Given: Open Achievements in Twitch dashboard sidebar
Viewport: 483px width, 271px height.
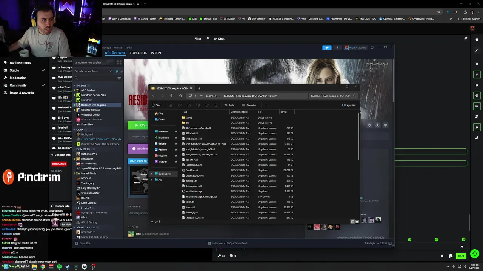Looking at the screenshot, I should click(x=20, y=63).
